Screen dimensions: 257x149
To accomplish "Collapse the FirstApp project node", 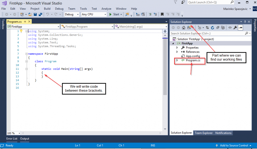I will (x=173, y=43).
